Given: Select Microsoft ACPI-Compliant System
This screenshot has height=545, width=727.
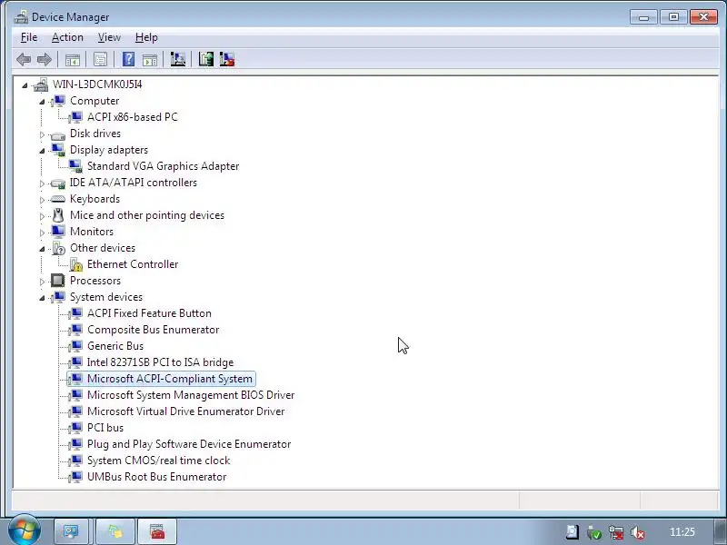Looking at the screenshot, I should point(170,379).
